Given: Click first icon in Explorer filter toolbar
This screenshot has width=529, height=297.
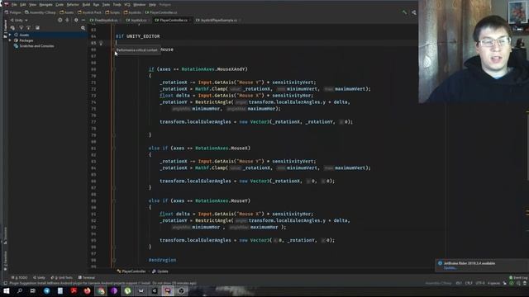Looking at the screenshot, I should click(x=12, y=28).
